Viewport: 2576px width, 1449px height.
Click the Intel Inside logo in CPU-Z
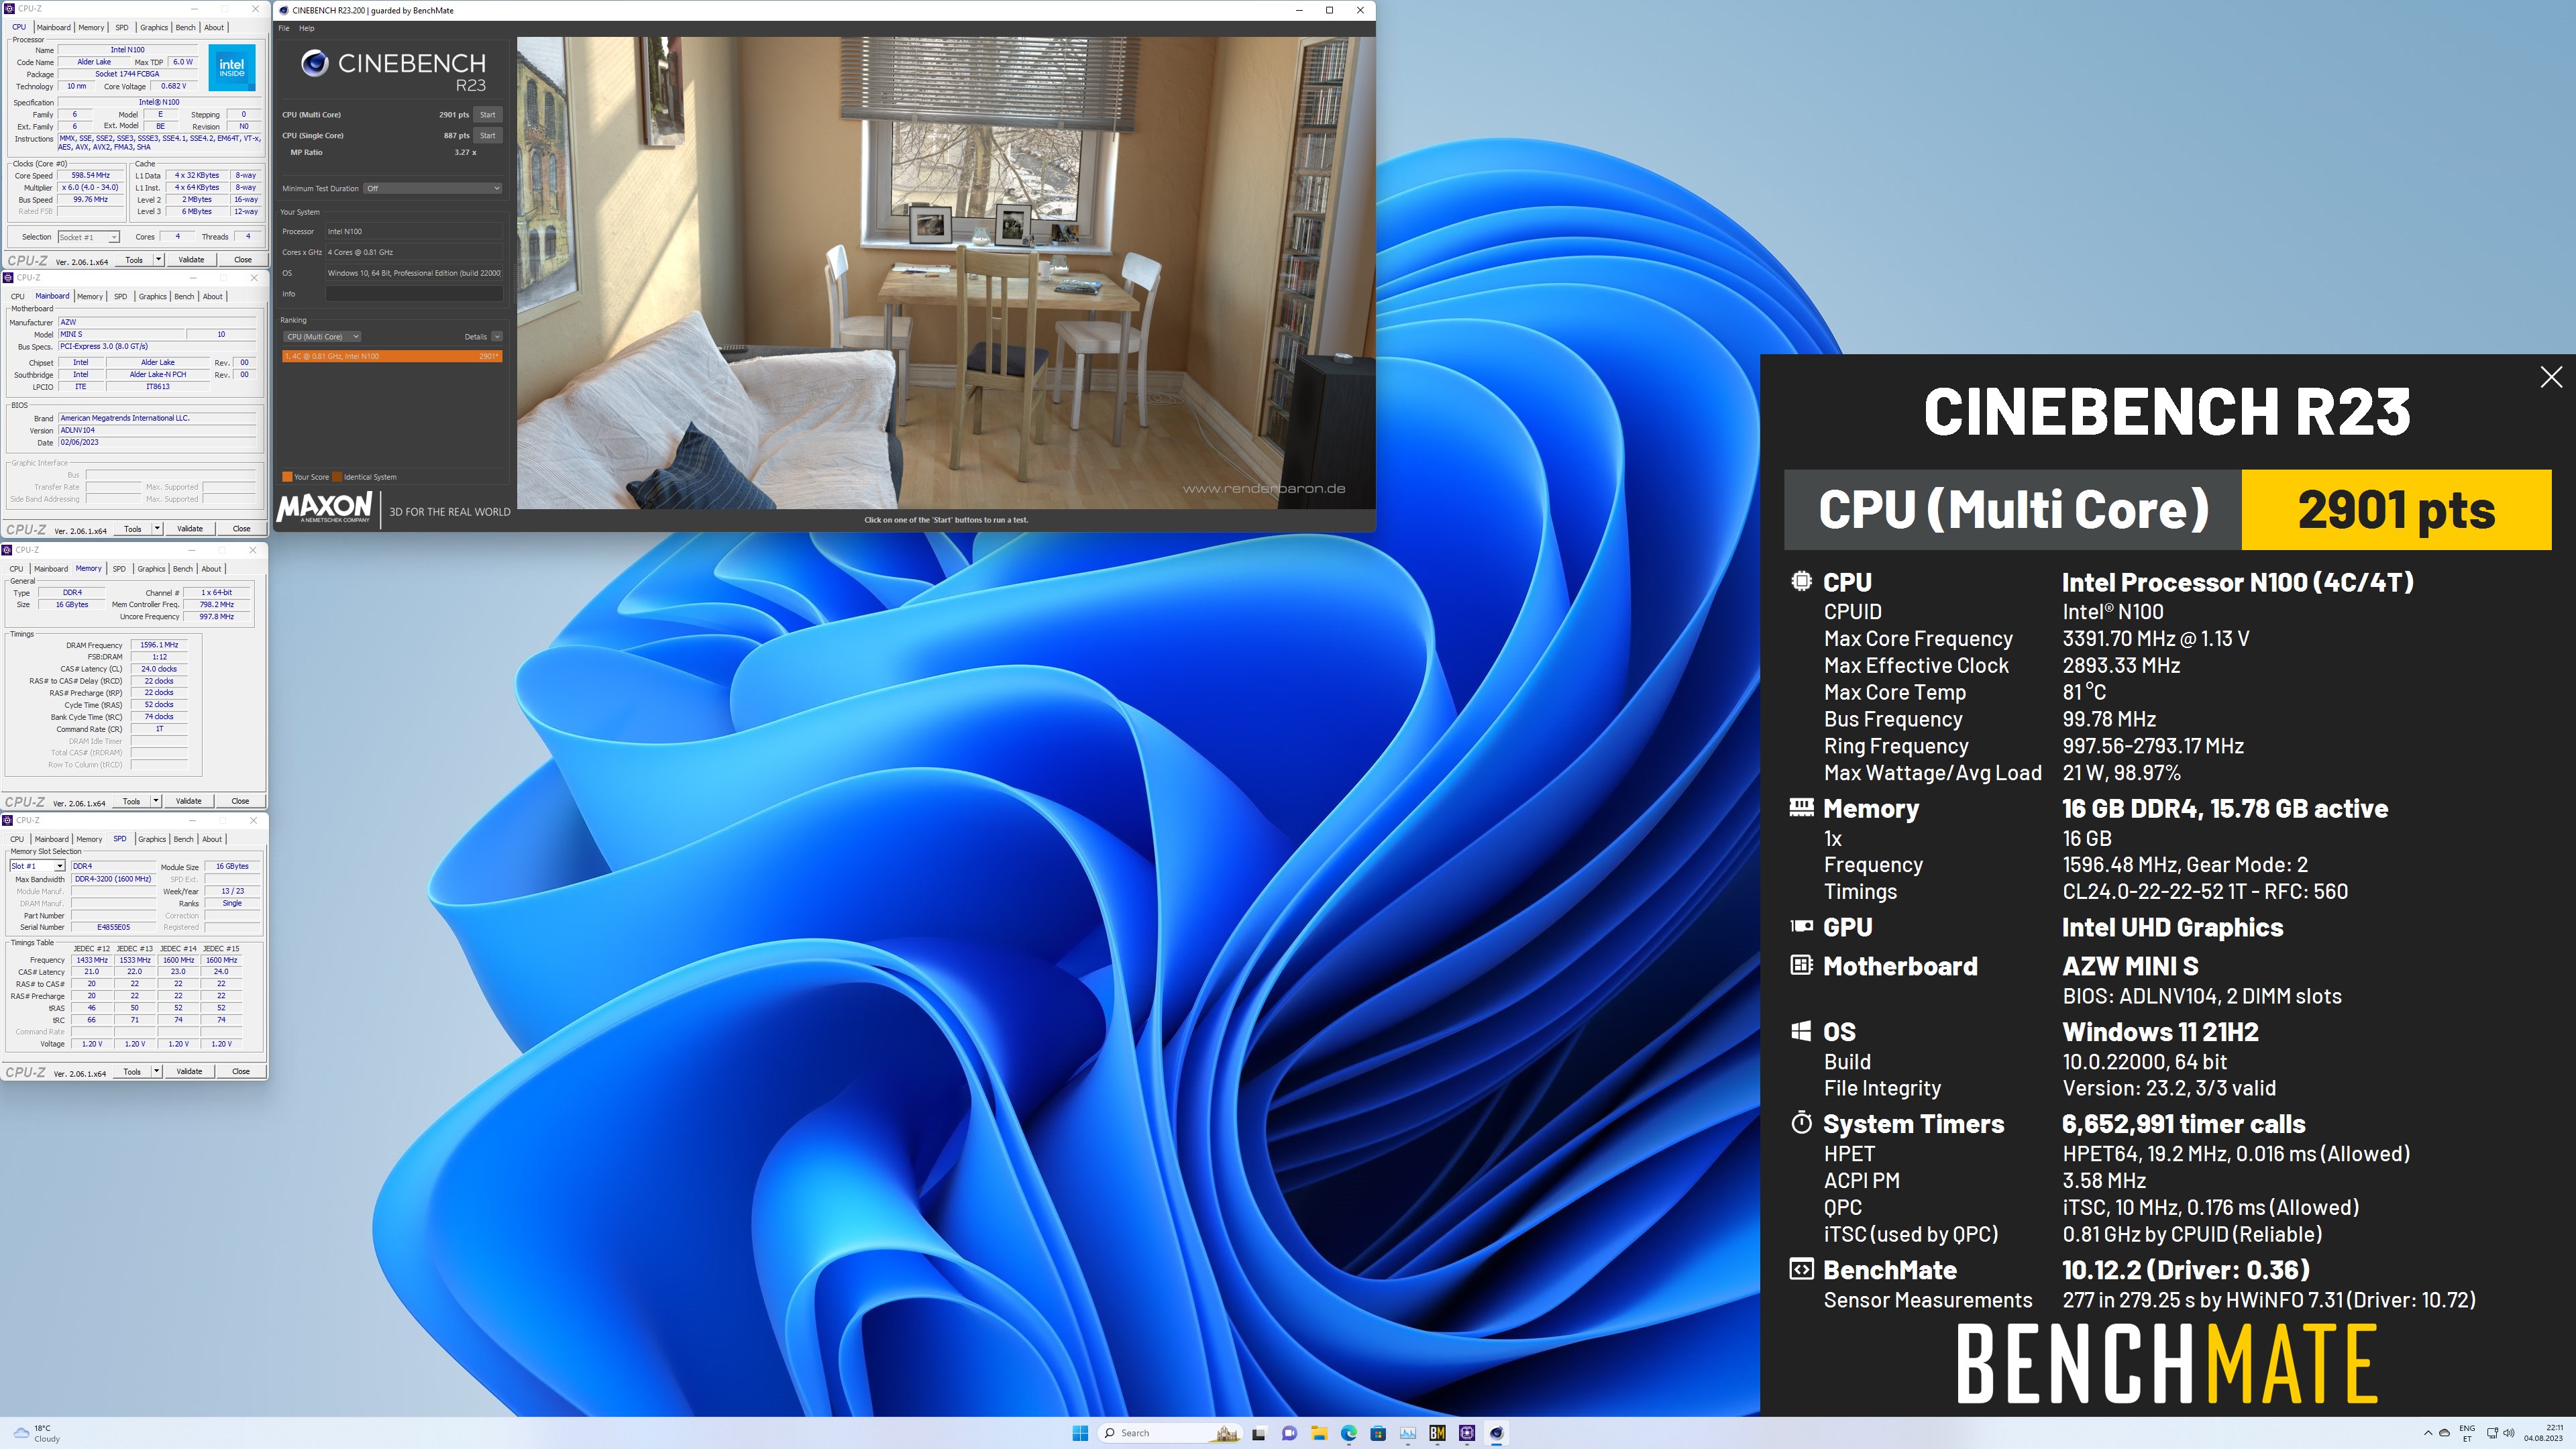[232, 68]
